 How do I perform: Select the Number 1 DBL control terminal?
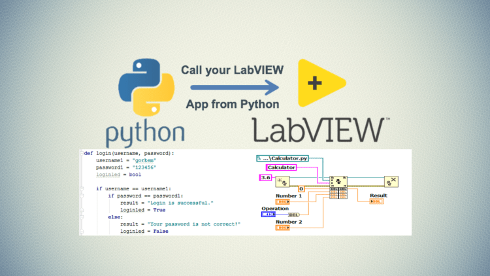pos(282,202)
